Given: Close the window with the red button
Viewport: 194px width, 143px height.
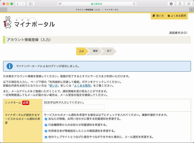Looking at the screenshot, I should coord(4,4).
